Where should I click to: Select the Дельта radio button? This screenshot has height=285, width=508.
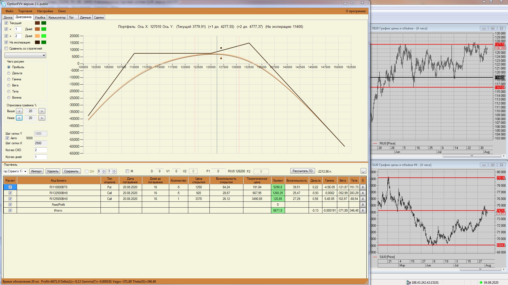9,73
